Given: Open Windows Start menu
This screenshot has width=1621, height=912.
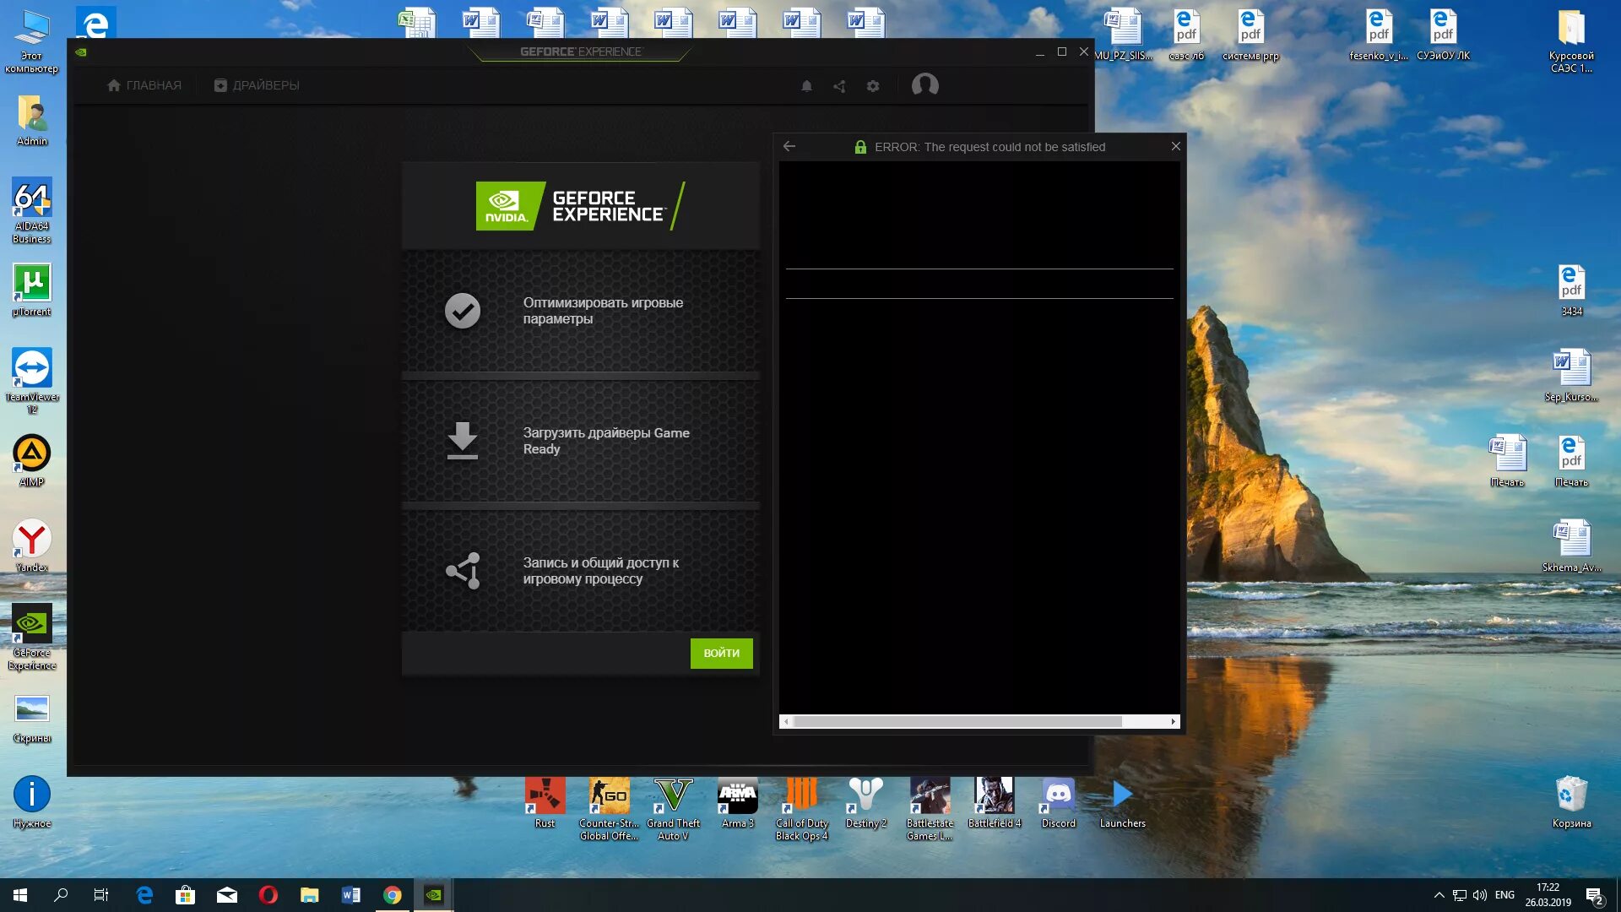Looking at the screenshot, I should pos(20,895).
